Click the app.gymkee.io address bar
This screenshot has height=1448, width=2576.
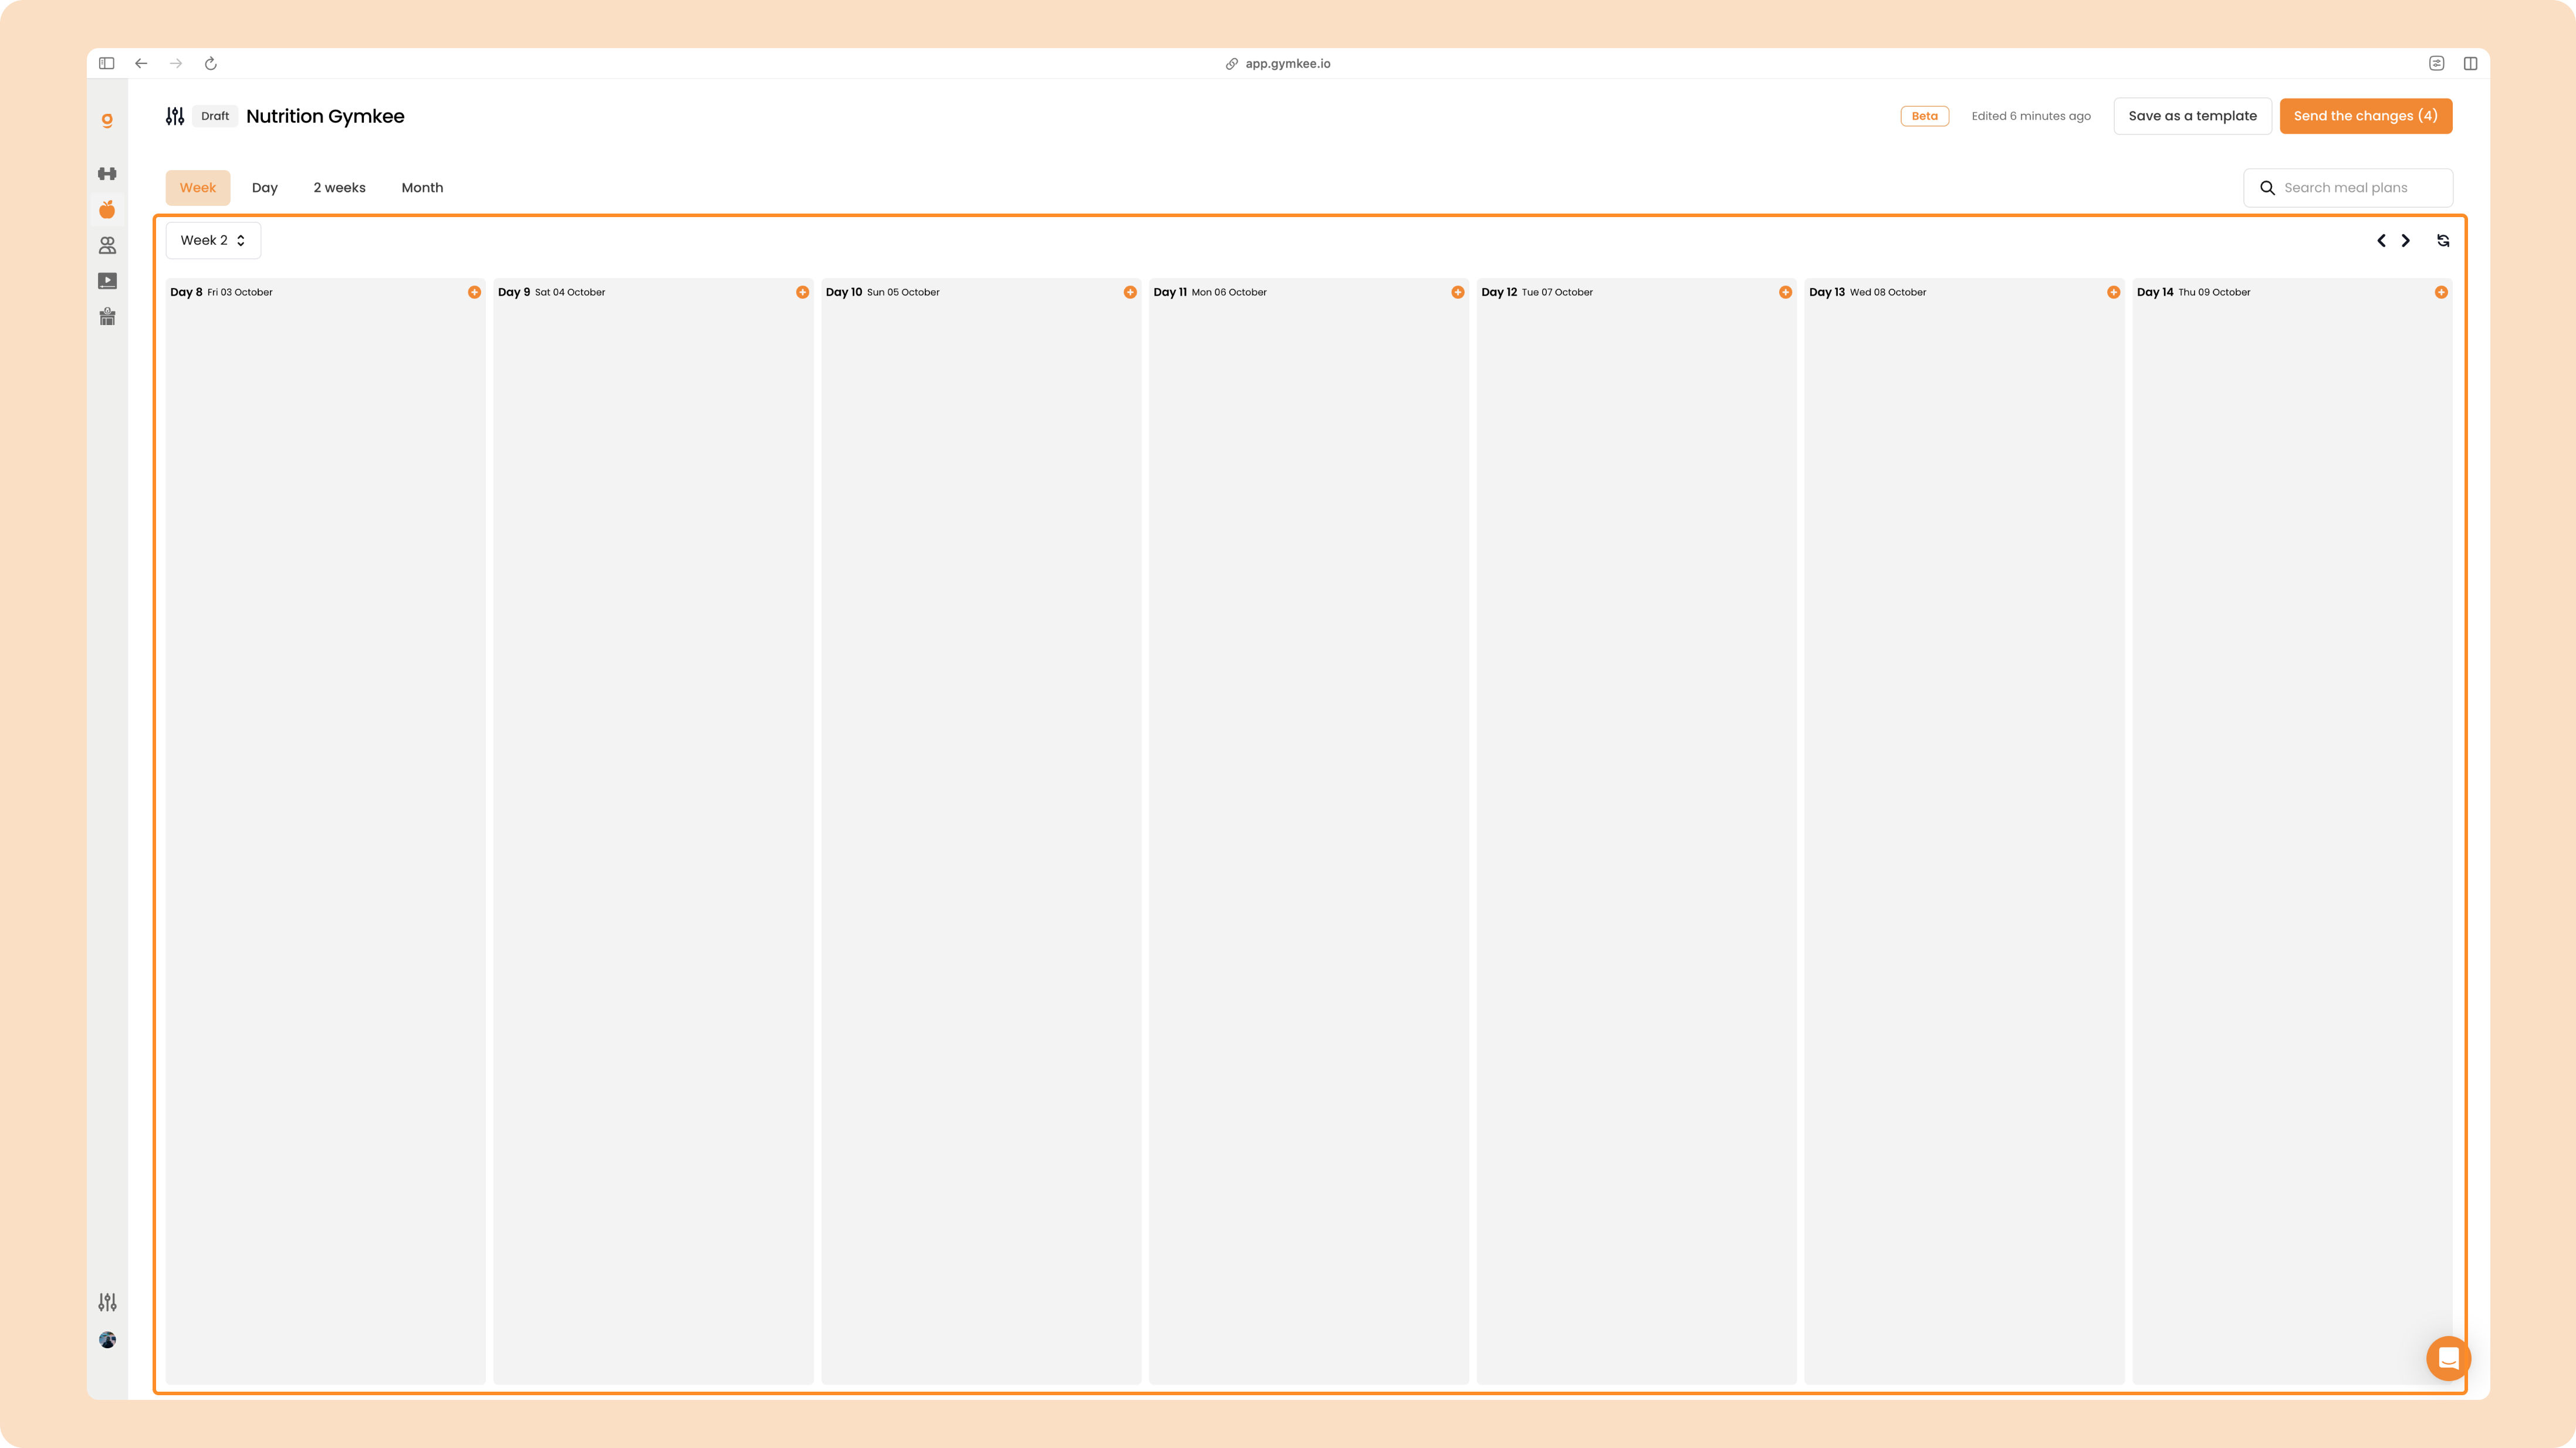1278,63
